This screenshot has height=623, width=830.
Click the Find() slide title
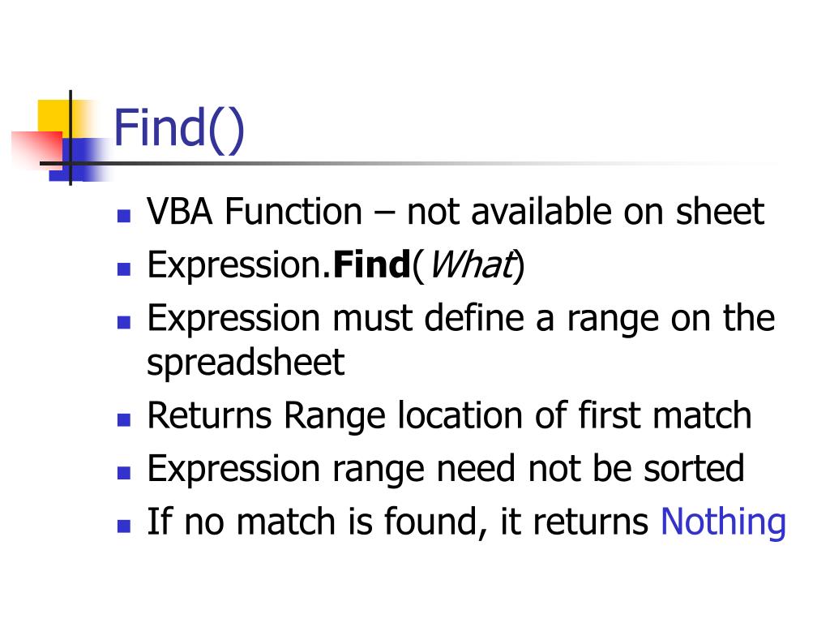tap(179, 129)
